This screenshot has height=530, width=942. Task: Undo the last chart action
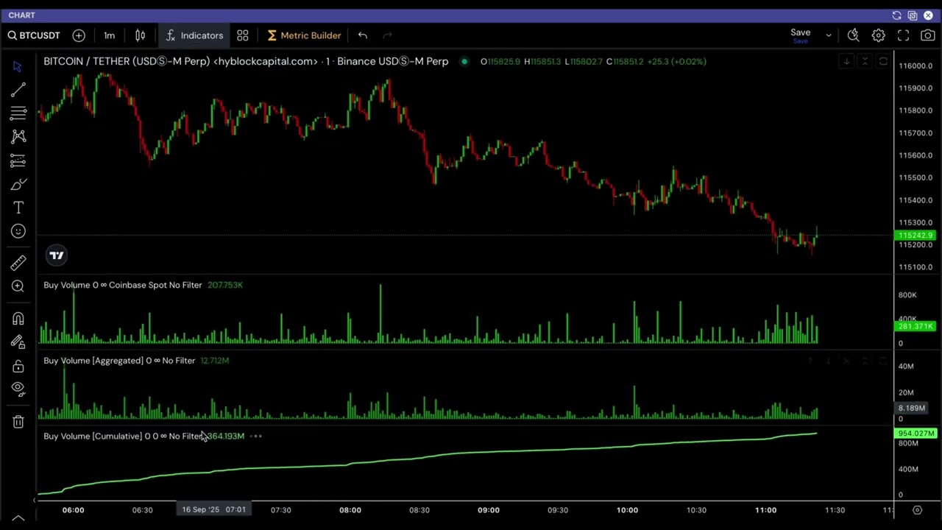click(x=363, y=35)
